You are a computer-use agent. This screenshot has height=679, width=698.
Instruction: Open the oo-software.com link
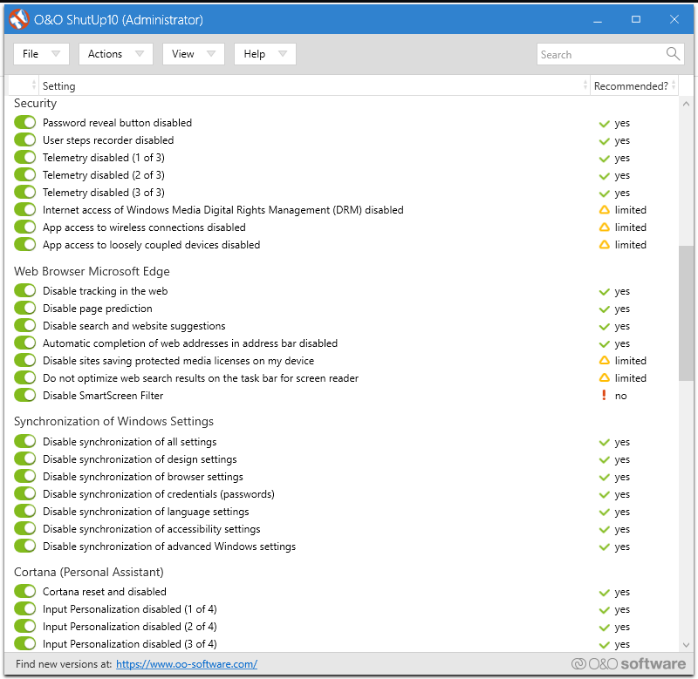(x=187, y=664)
